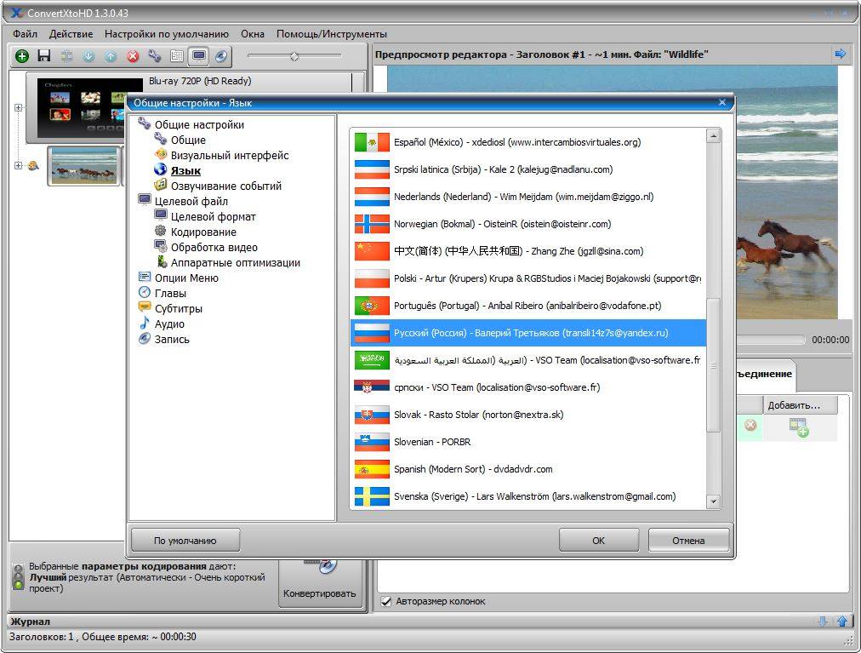Image resolution: width=861 pixels, height=653 pixels.
Task: Click the Конвертировать button
Action: 320,584
